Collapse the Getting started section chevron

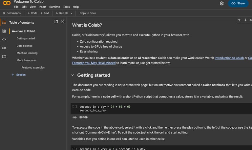coord(73,75)
